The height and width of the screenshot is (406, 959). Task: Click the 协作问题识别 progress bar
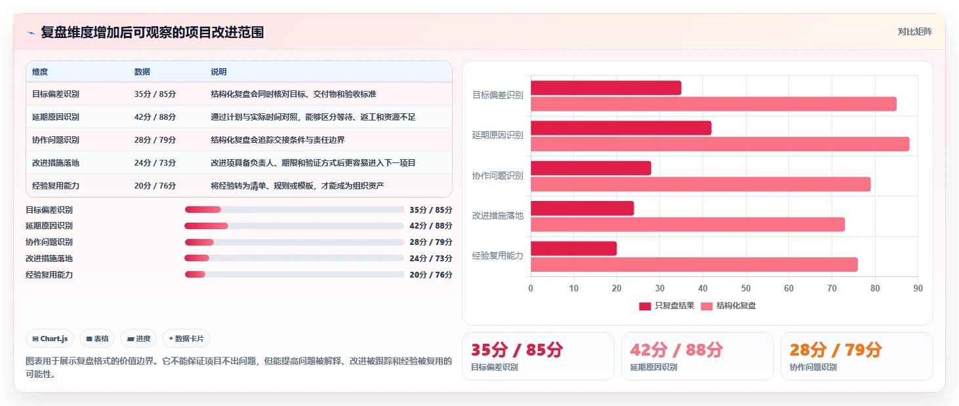pos(295,242)
